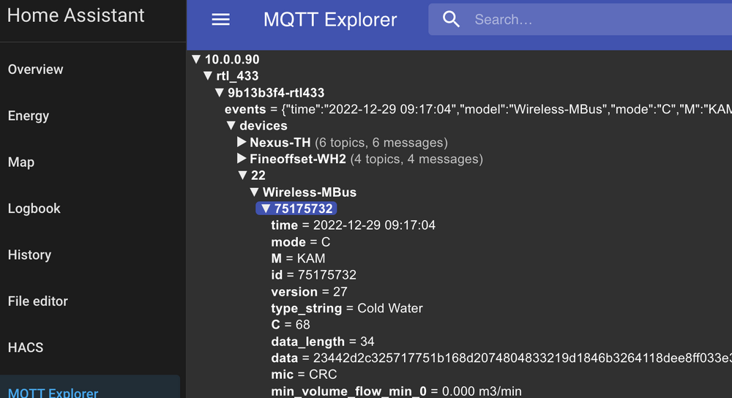Open Overview in the sidebar
Image resolution: width=732 pixels, height=398 pixels.
[x=35, y=70]
